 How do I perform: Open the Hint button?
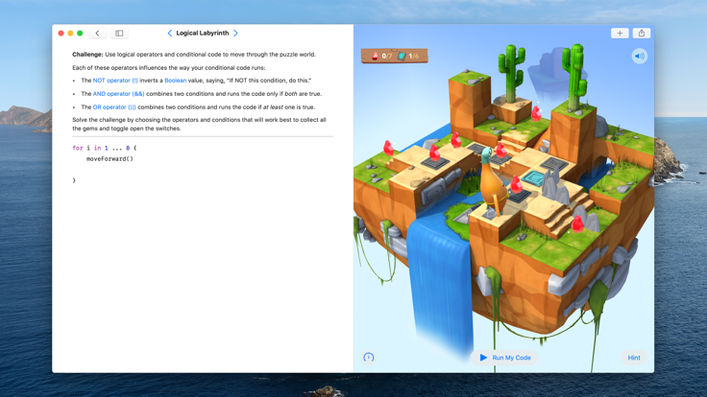633,358
